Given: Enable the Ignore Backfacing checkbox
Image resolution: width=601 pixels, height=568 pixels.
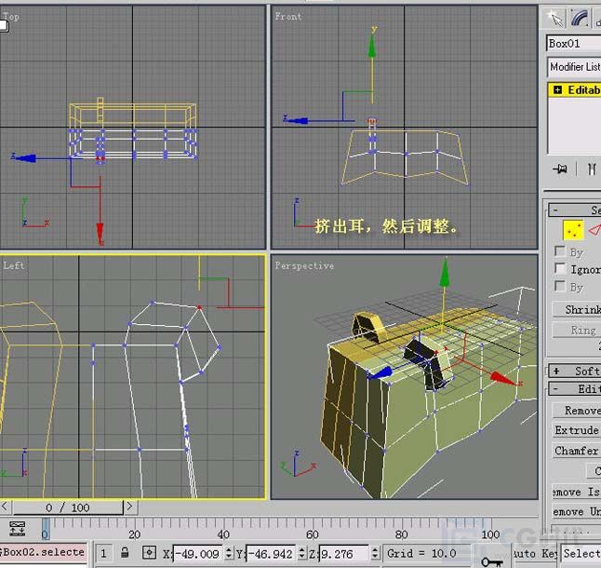Looking at the screenshot, I should [x=560, y=268].
